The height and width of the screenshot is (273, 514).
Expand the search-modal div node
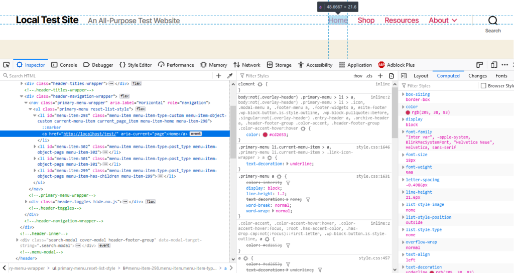click(x=18, y=240)
